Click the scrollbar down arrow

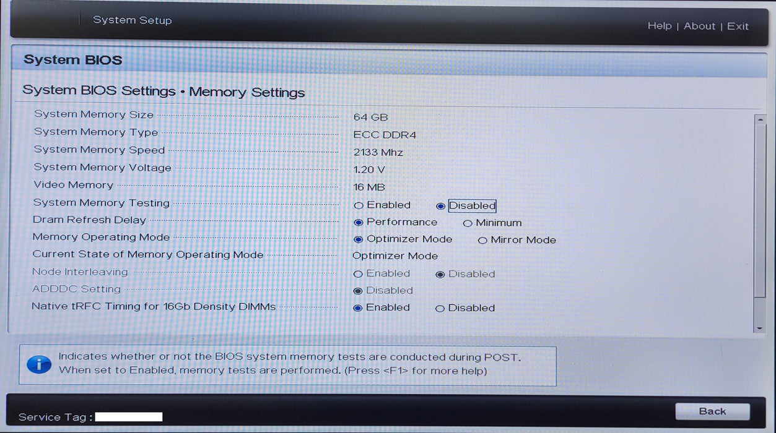pyautogui.click(x=760, y=328)
